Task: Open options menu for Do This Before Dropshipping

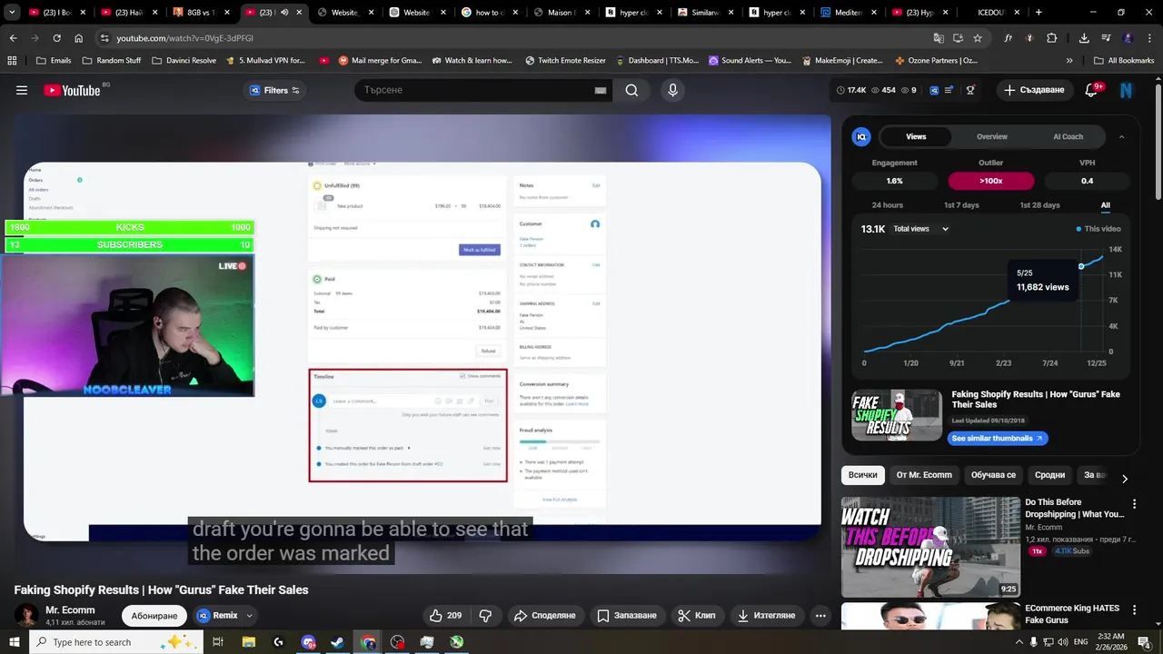Action: tap(1134, 504)
